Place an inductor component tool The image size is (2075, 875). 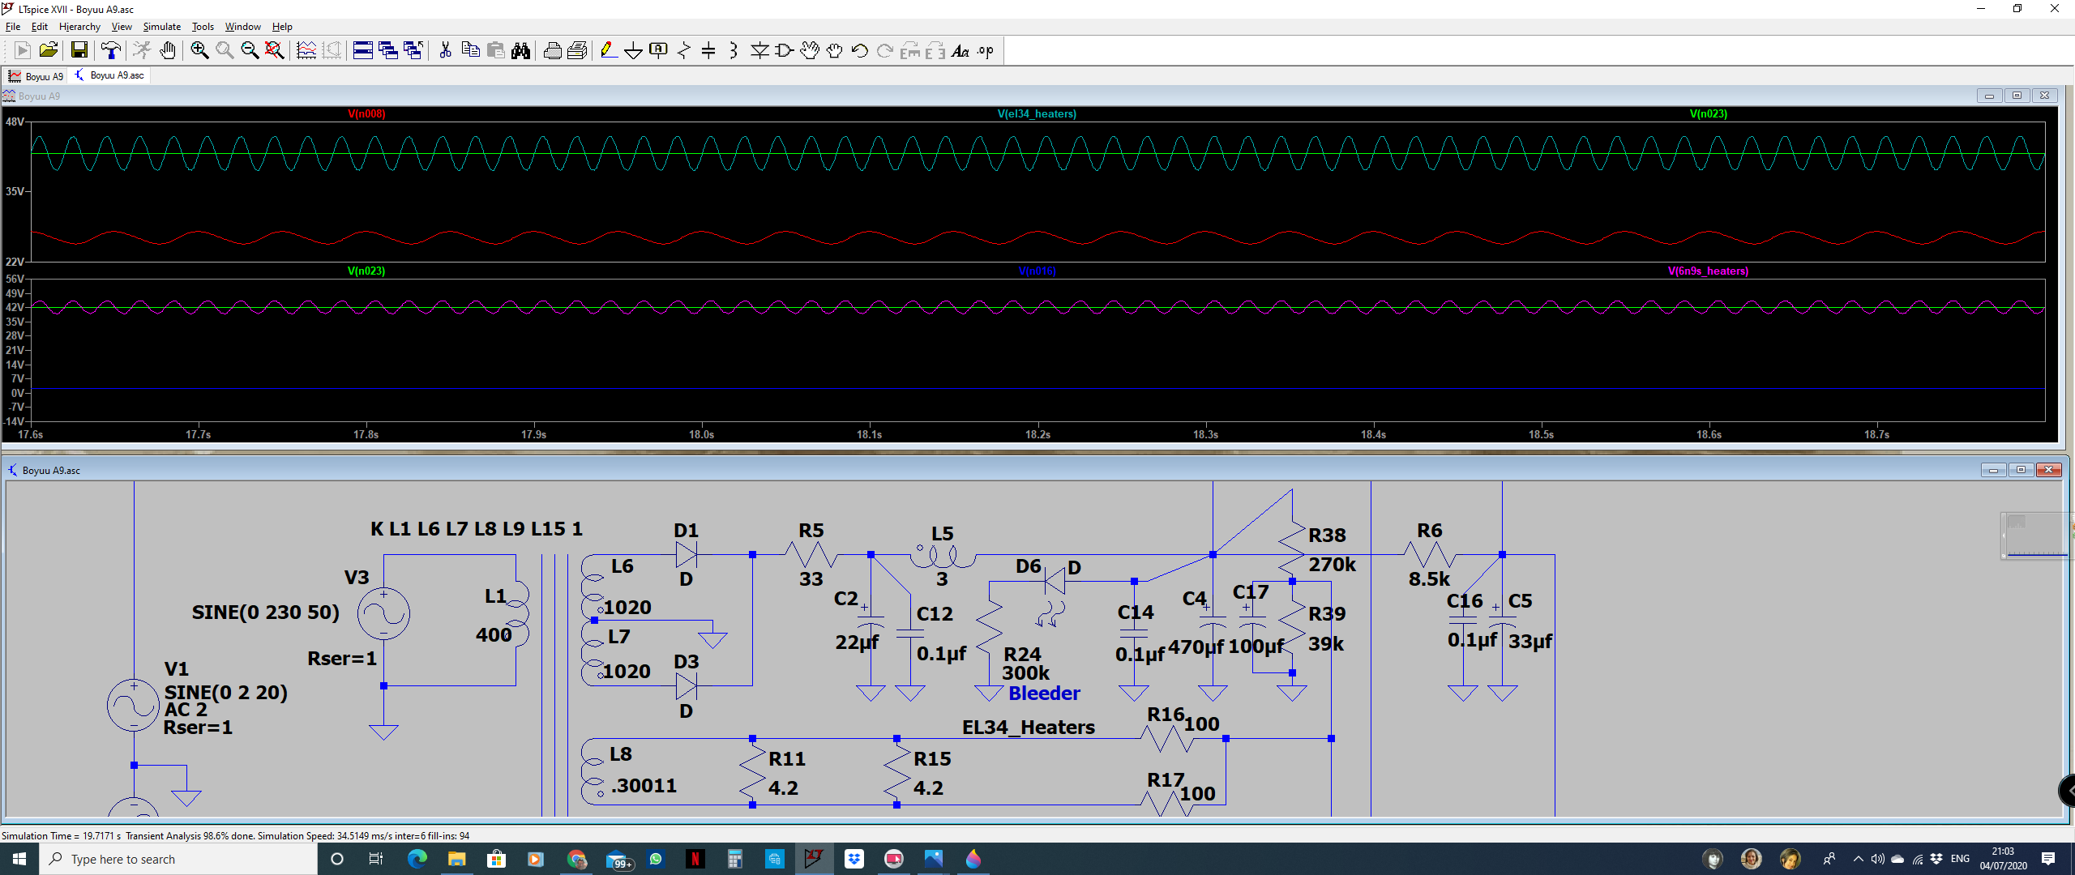point(734,50)
